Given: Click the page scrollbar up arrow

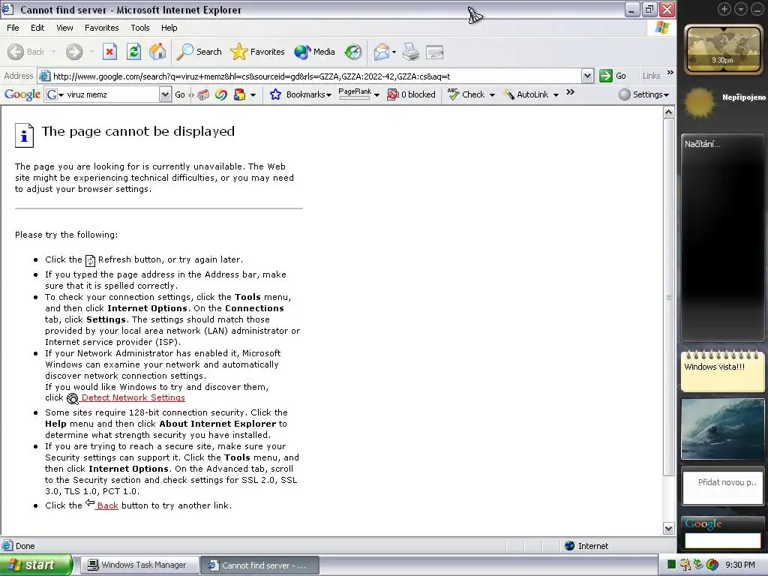Looking at the screenshot, I should point(668,112).
